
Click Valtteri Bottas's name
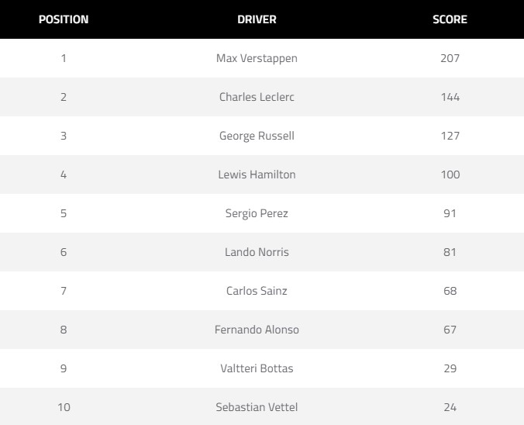click(257, 368)
